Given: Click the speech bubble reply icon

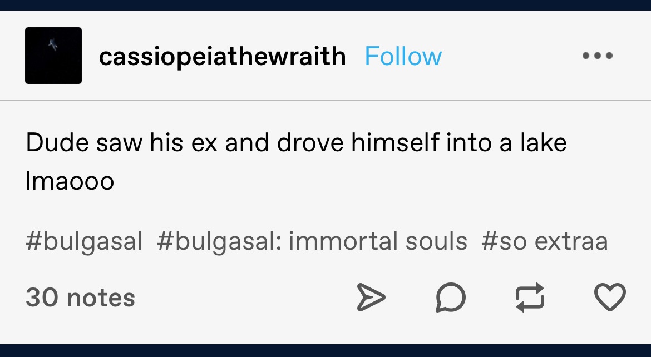Looking at the screenshot, I should click(450, 297).
